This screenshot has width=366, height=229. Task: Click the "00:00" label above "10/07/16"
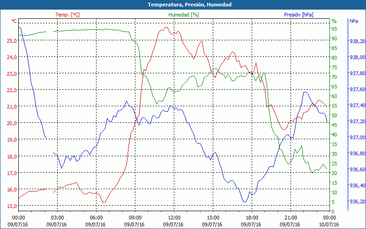coord(329,218)
